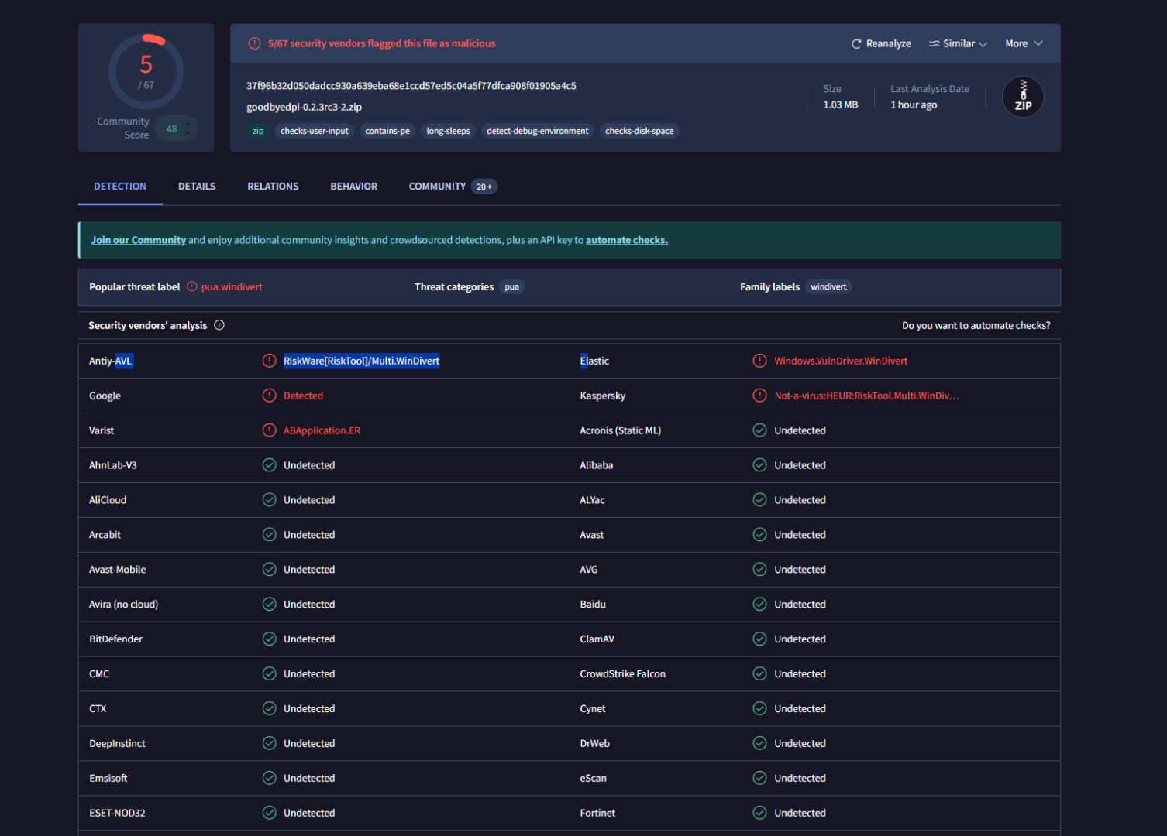Viewport: 1167px width, 836px height.
Task: Click the checks-user-input tag
Action: (315, 131)
